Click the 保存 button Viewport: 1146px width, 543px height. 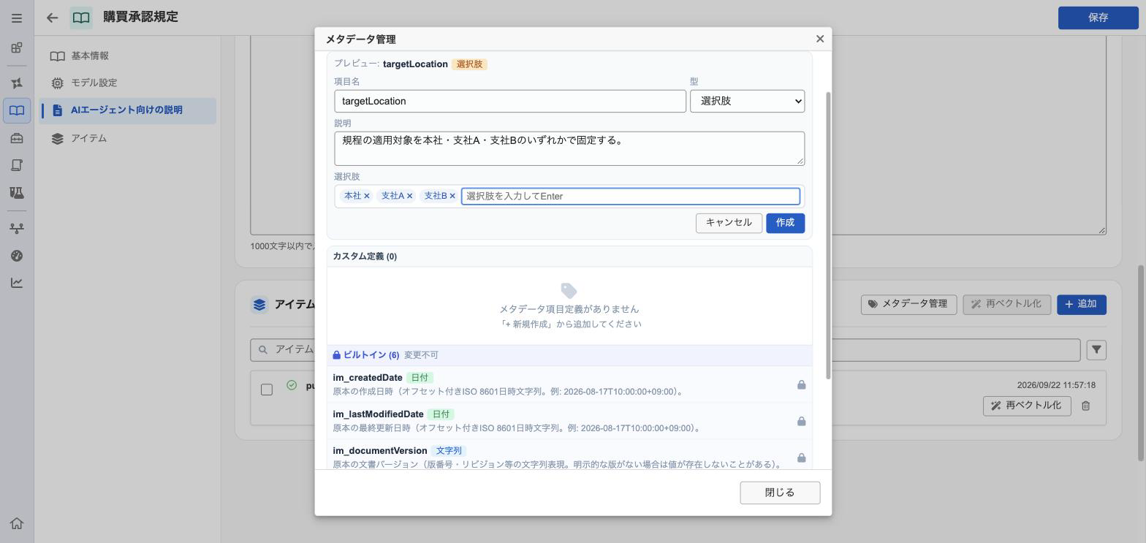point(1098,18)
